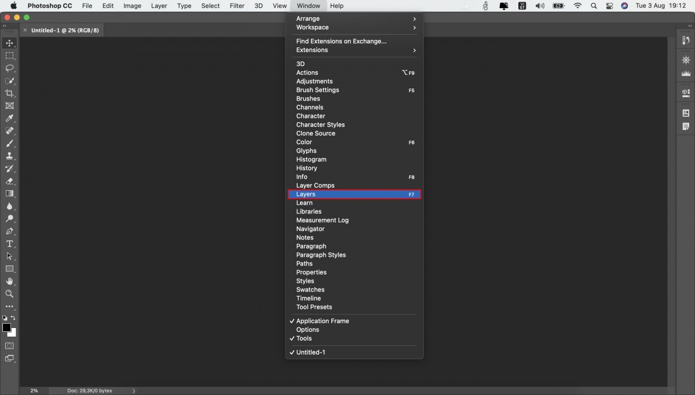
Task: Select the Frame tool
Action: click(9, 106)
